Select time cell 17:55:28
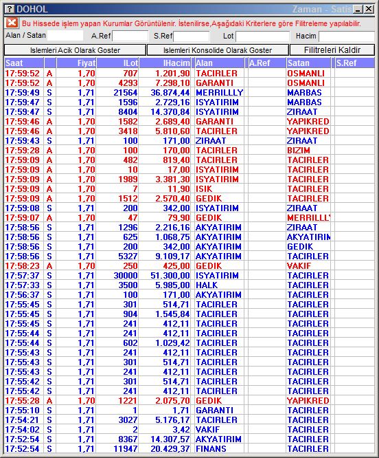This screenshot has width=379, height=458. coord(23,401)
